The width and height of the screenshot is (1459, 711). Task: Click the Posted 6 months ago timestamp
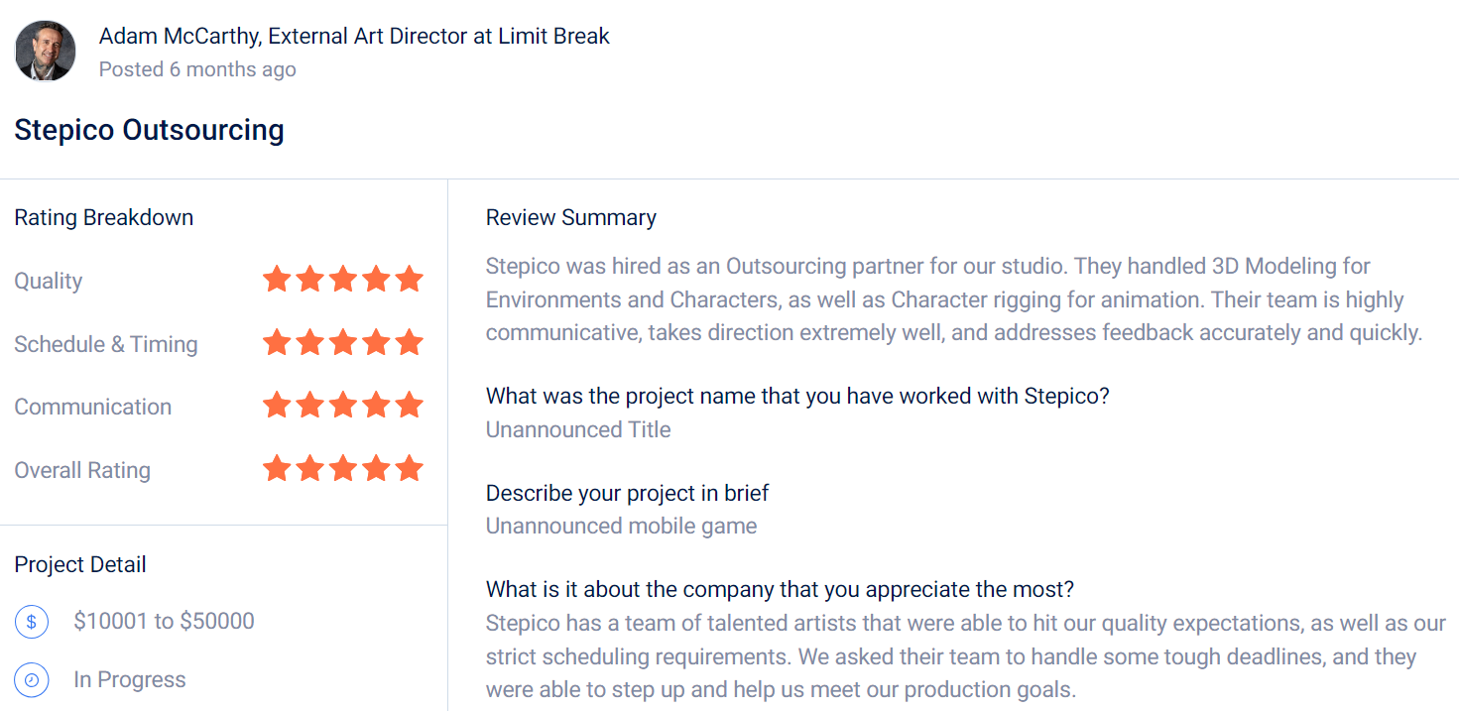click(x=197, y=69)
